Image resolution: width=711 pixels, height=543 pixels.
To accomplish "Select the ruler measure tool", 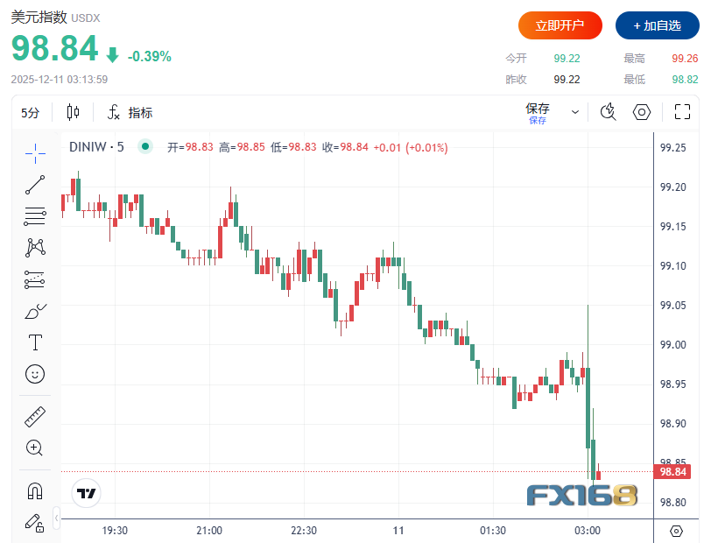I will [35, 417].
